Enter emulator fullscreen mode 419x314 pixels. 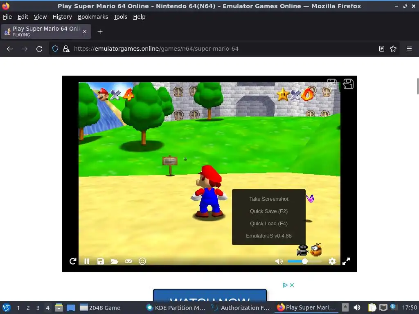(346, 261)
